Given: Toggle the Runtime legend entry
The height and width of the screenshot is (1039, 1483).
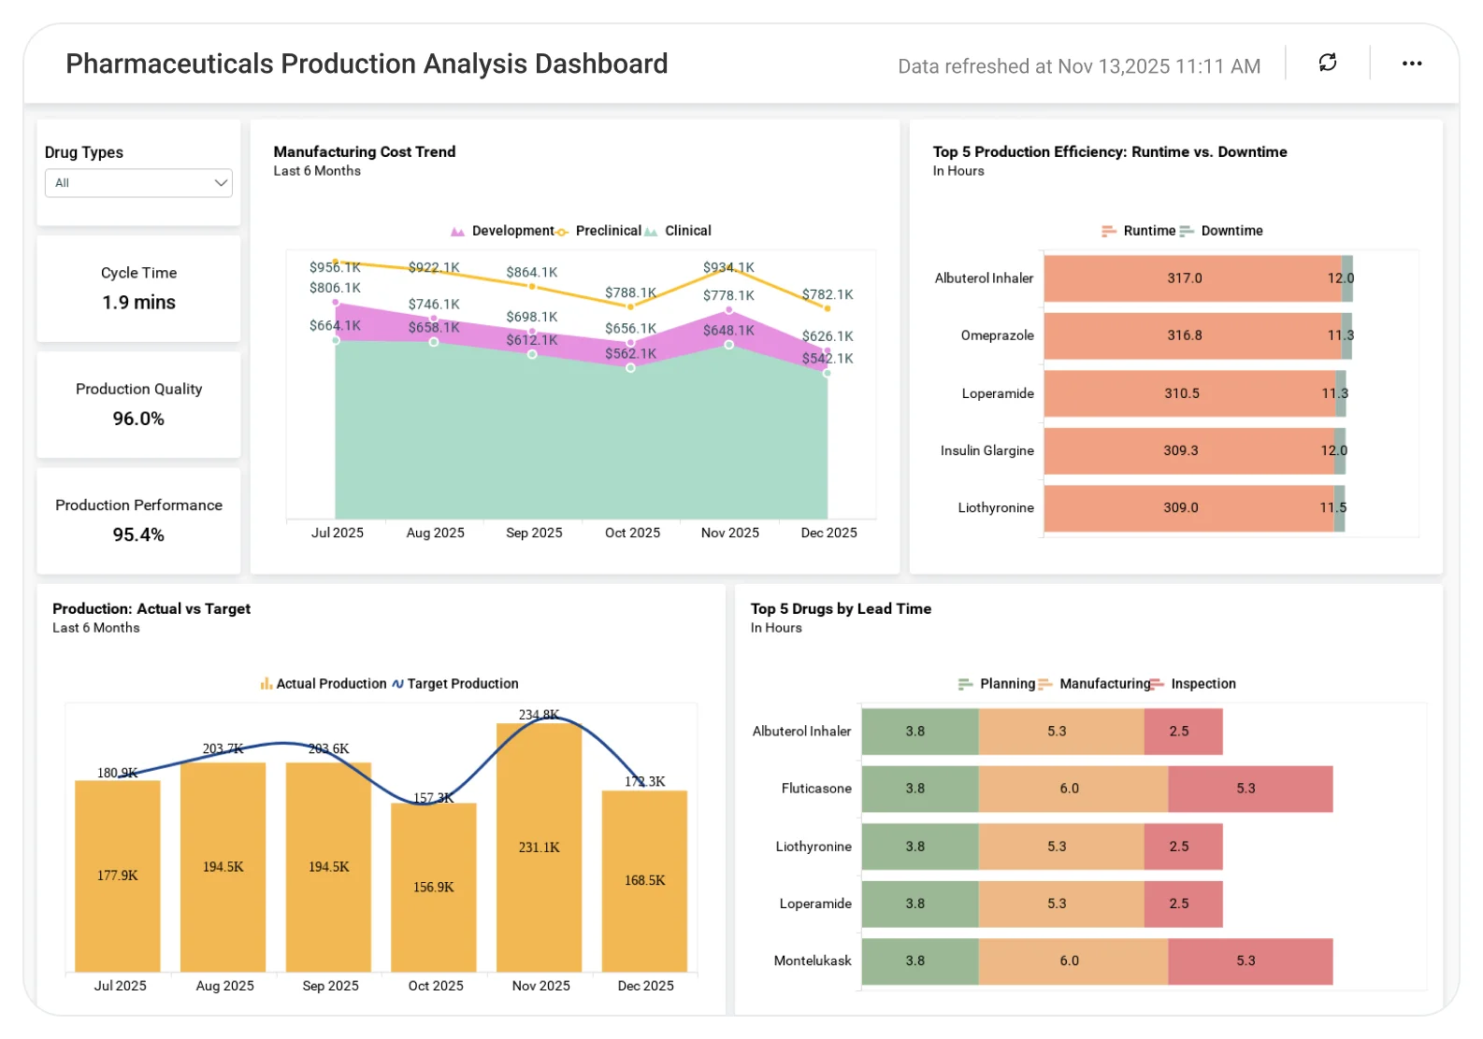Looking at the screenshot, I should coord(1138,231).
